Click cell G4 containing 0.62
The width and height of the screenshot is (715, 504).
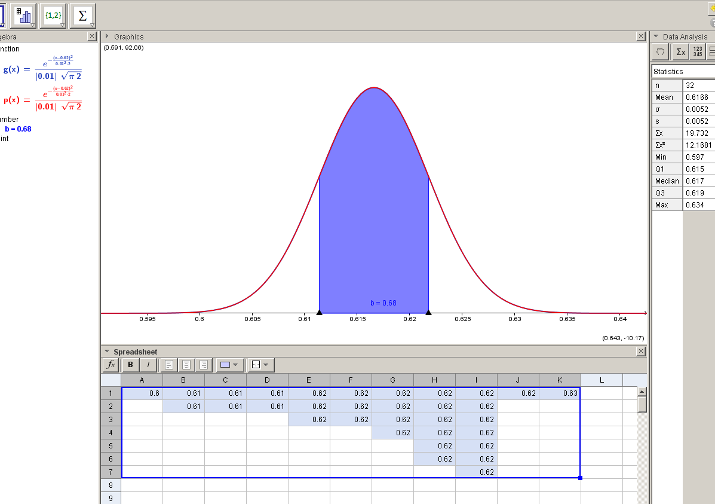(392, 433)
